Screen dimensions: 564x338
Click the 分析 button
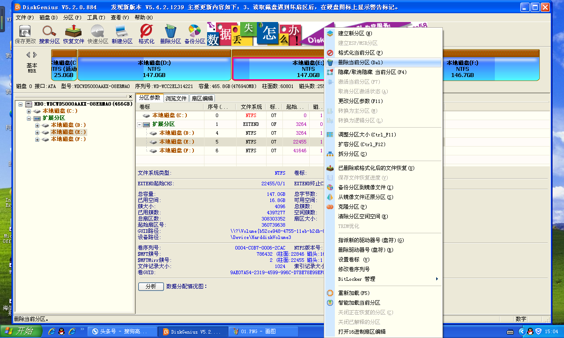pyautogui.click(x=151, y=286)
